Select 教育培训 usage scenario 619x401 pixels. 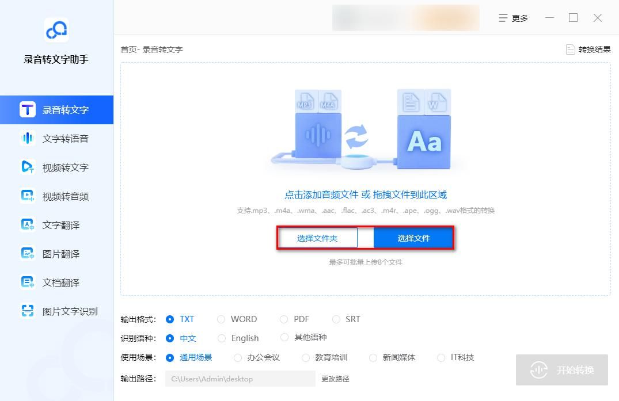pyautogui.click(x=306, y=358)
